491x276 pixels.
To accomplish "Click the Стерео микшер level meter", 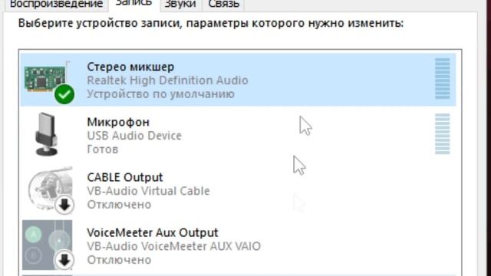I will [x=442, y=78].
